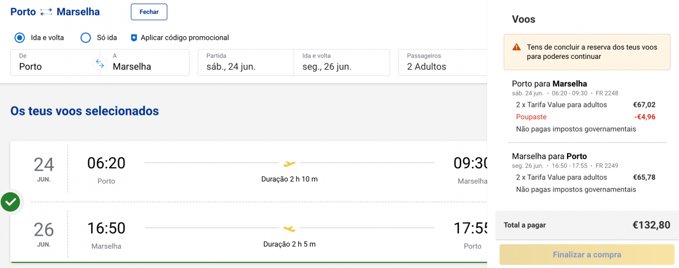Click Finalizar a compra button
The height and width of the screenshot is (268, 679).
point(587,254)
